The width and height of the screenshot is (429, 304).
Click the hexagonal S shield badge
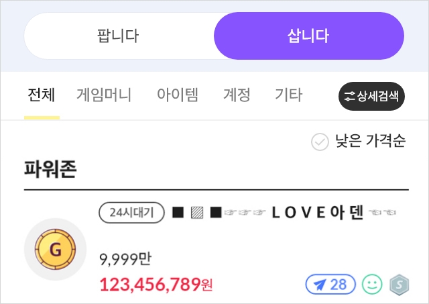[x=399, y=285]
